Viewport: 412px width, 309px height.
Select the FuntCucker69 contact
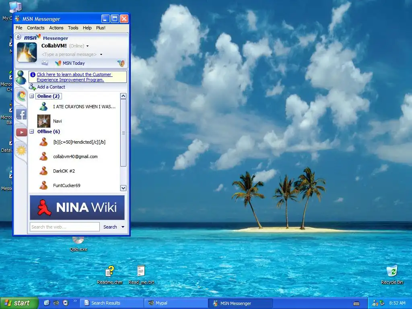66,185
